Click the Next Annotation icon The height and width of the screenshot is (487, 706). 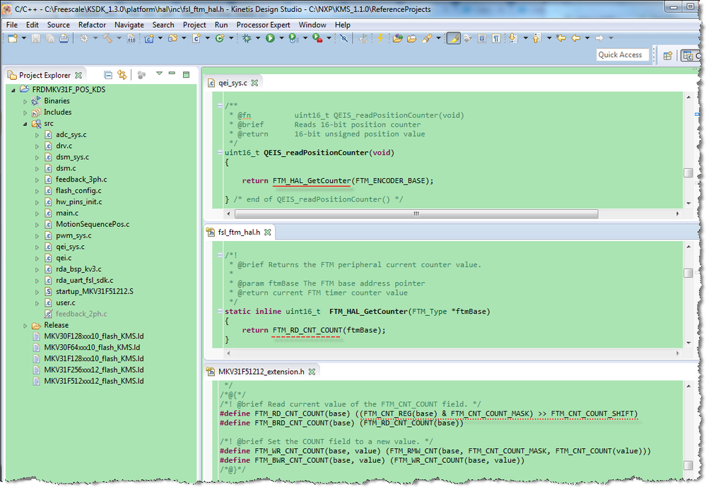(513, 38)
